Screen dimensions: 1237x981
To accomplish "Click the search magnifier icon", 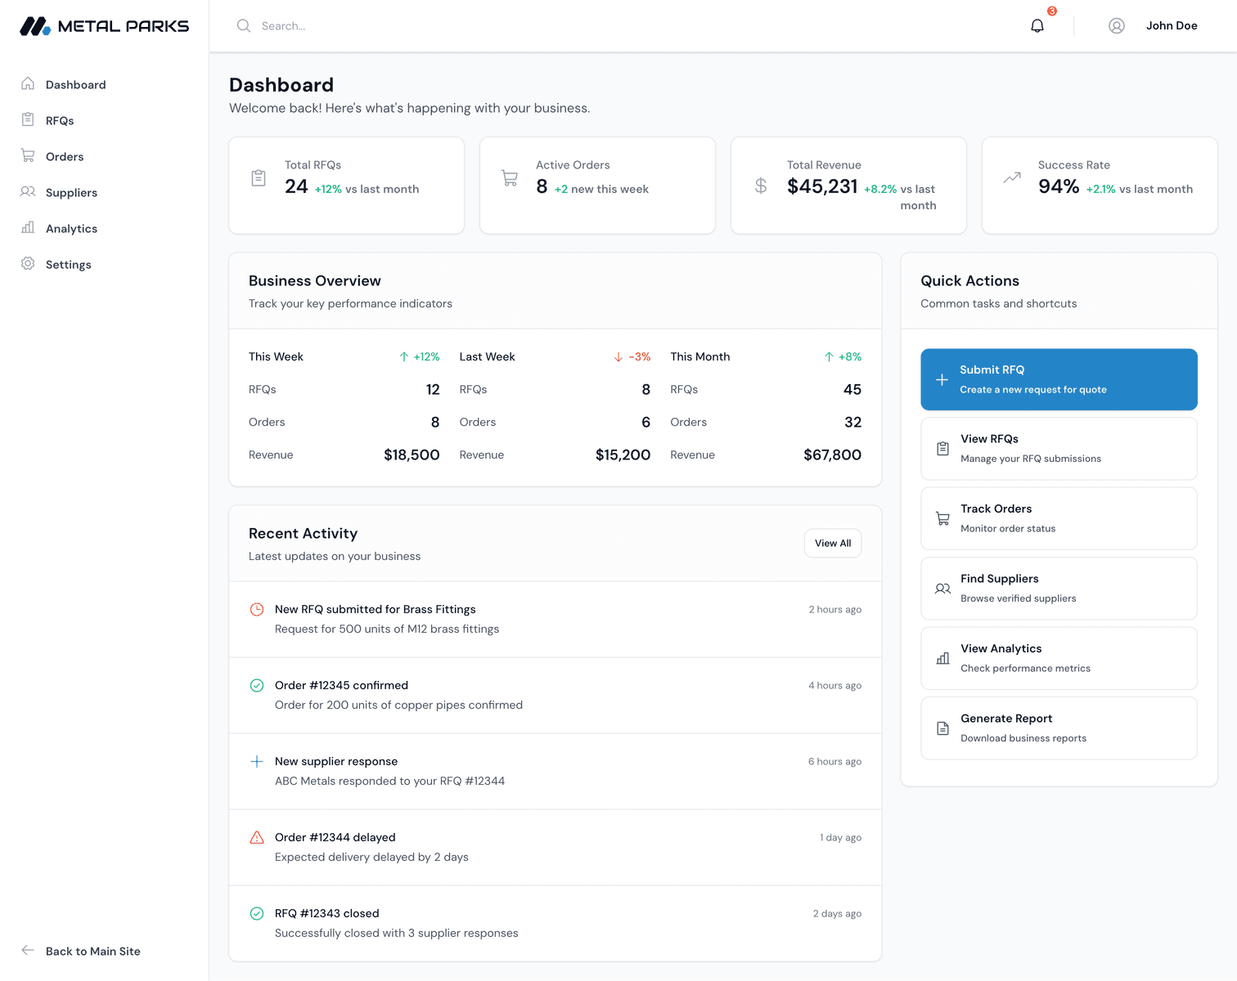I will click(x=243, y=25).
